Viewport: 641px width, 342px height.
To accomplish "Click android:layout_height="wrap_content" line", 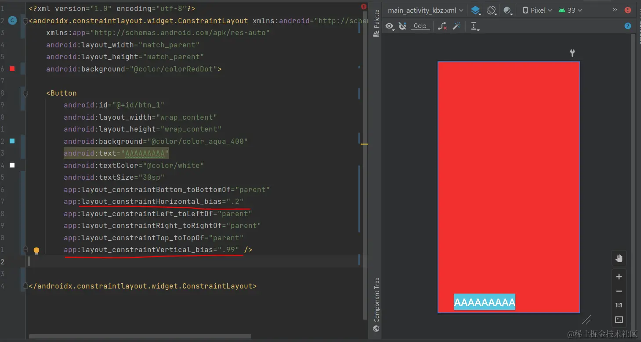I will point(142,129).
